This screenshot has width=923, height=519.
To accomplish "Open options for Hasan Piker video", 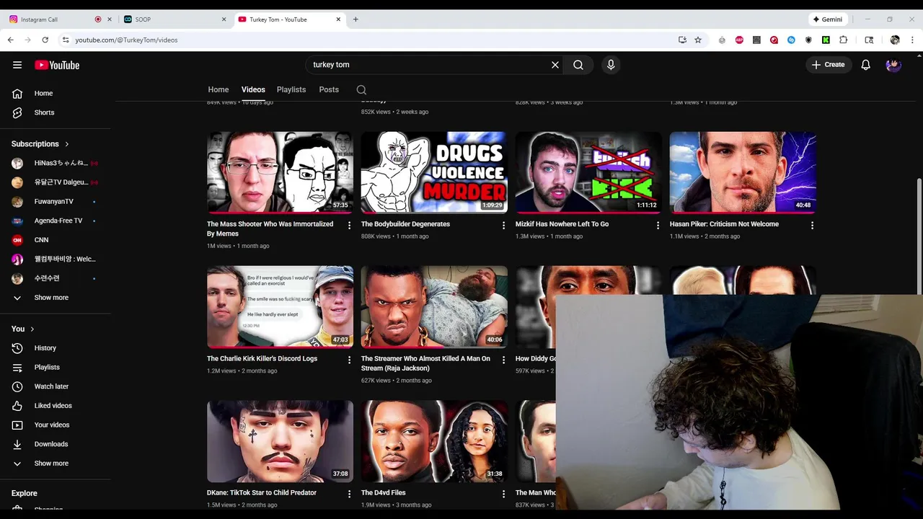I will tap(812, 226).
